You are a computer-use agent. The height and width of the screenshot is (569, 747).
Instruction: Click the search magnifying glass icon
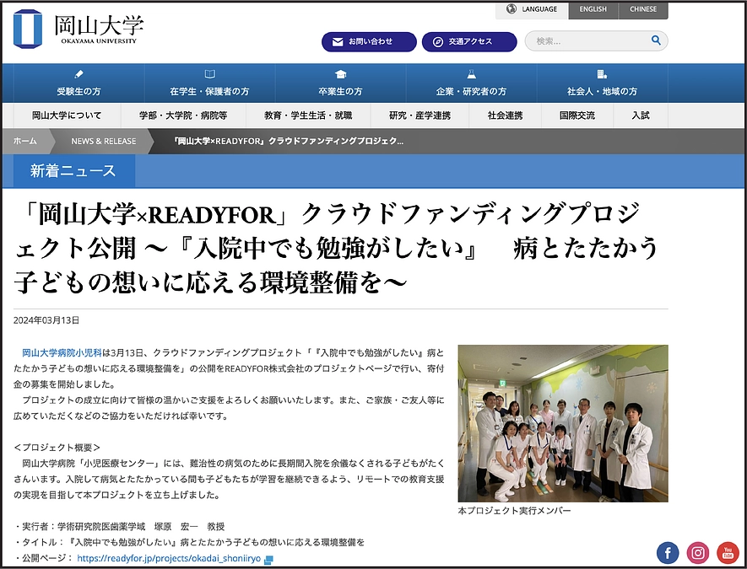656,40
